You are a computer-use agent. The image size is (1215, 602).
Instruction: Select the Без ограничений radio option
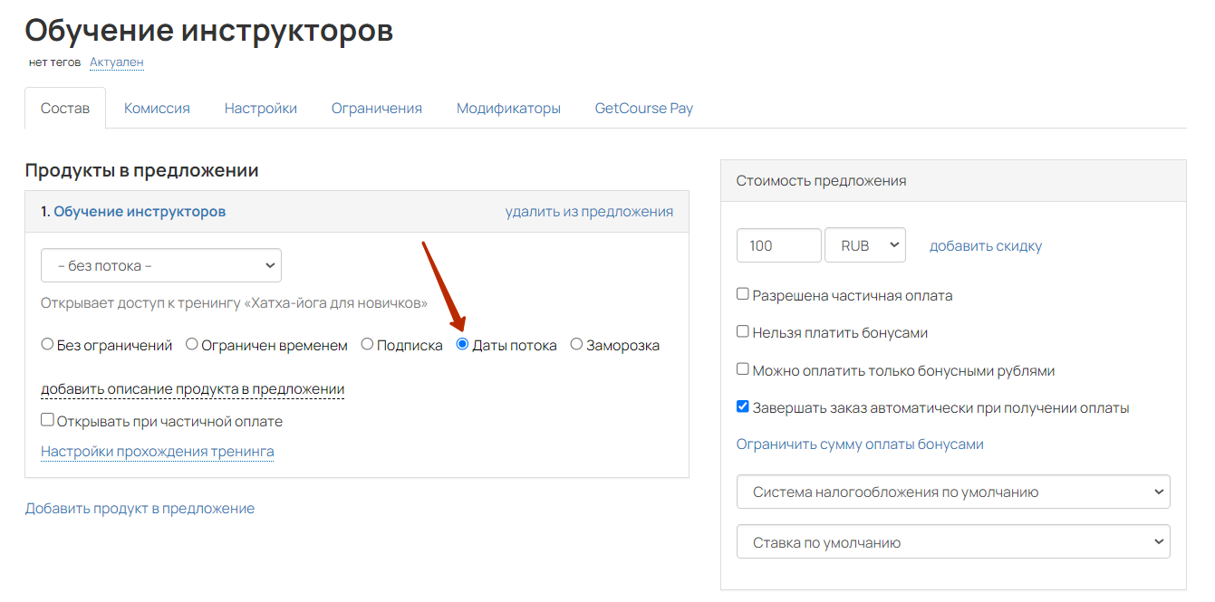point(48,345)
